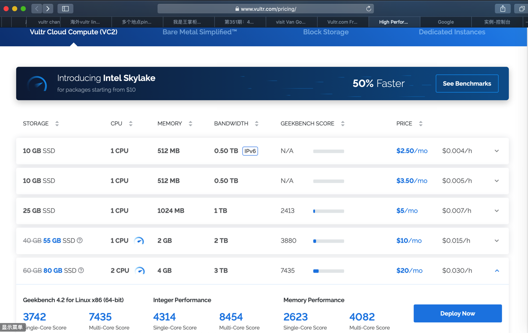This screenshot has width=528, height=333.
Task: Click the 1024 MB memory cell
Action: click(171, 211)
